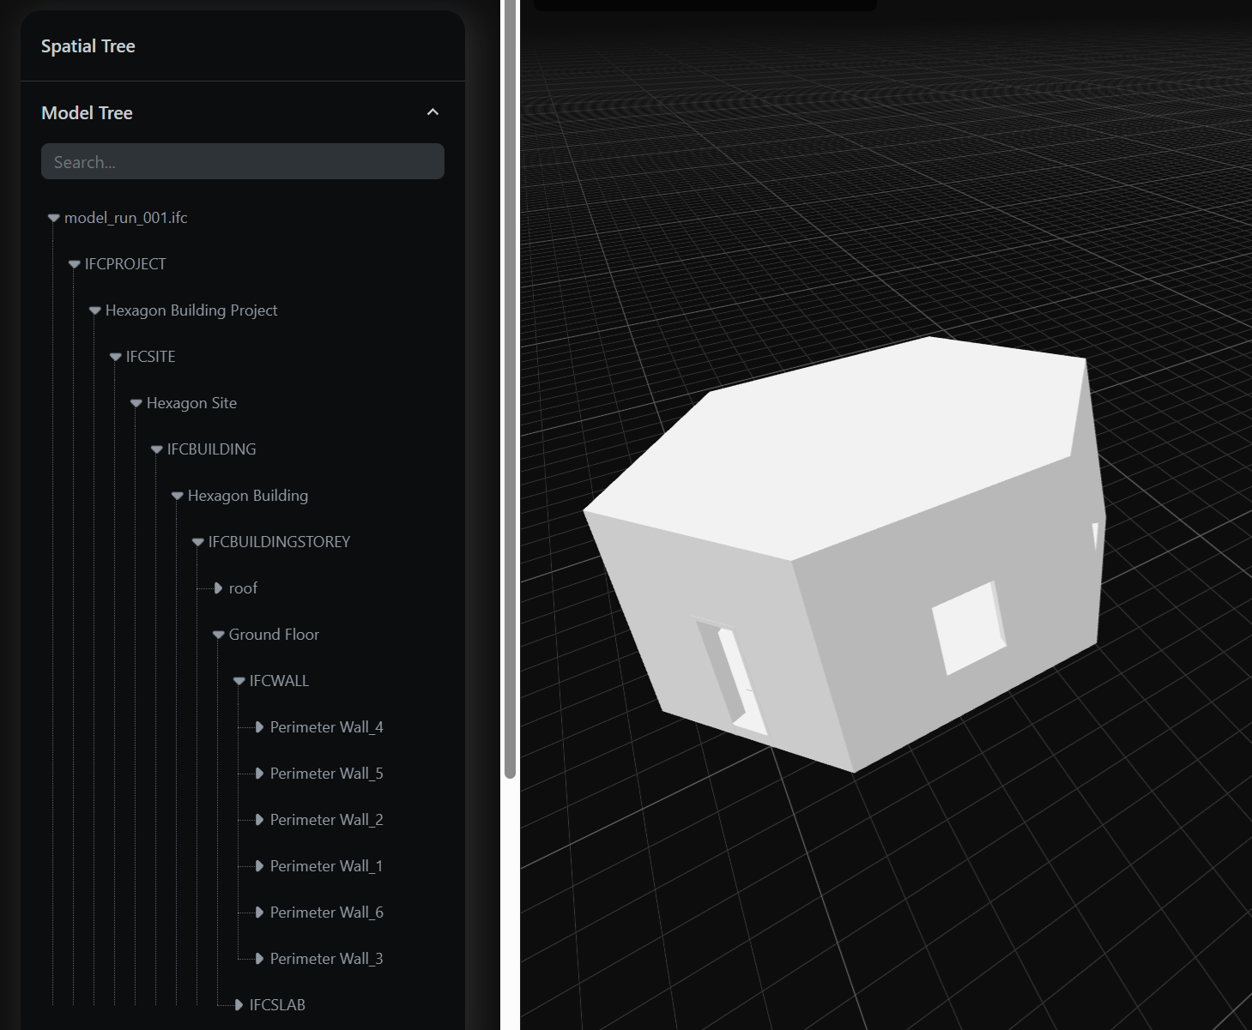This screenshot has height=1030, width=1252.
Task: Select the Hexagon Building tree item
Action: click(x=247, y=496)
